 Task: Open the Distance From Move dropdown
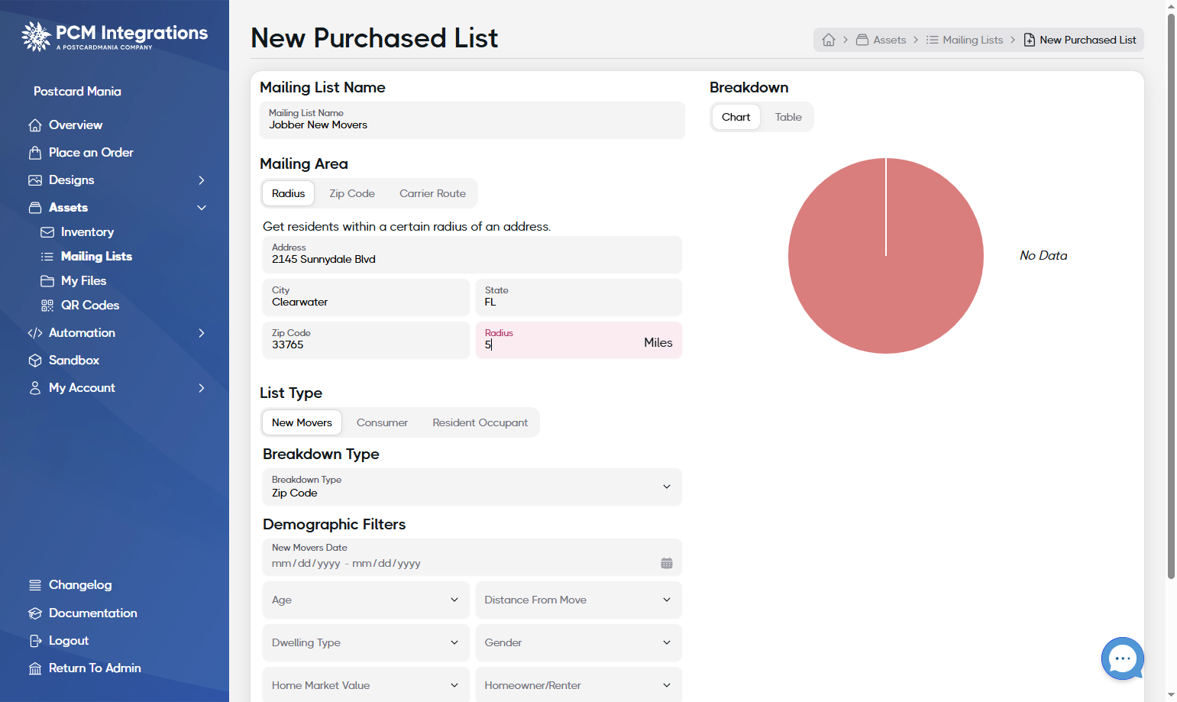coord(579,600)
